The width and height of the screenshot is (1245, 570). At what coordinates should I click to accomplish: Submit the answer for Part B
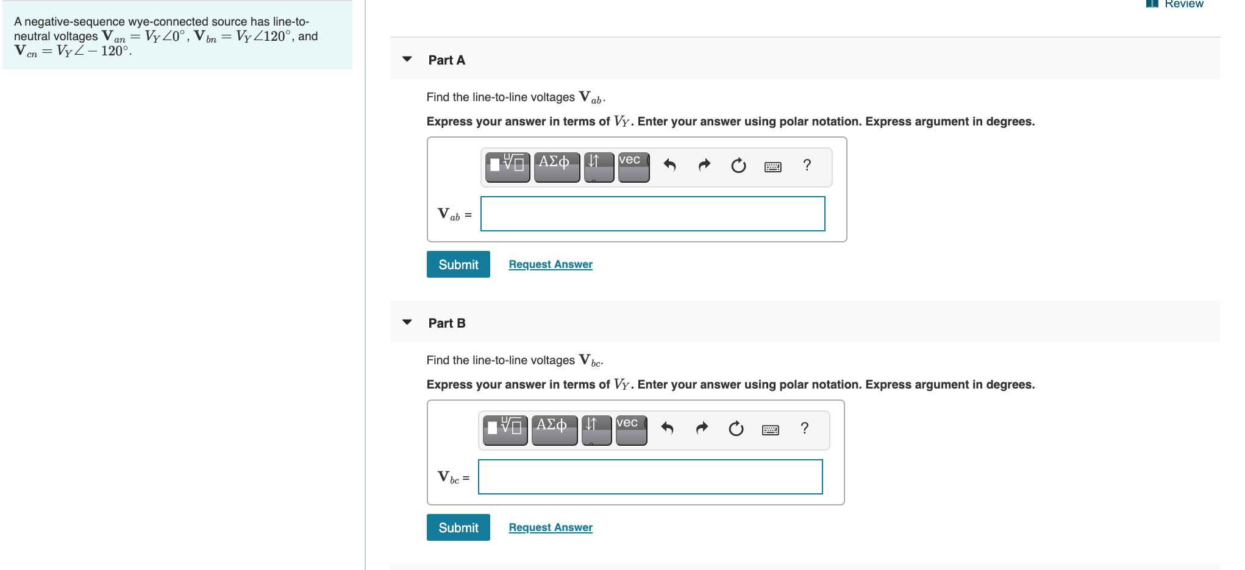(x=458, y=527)
